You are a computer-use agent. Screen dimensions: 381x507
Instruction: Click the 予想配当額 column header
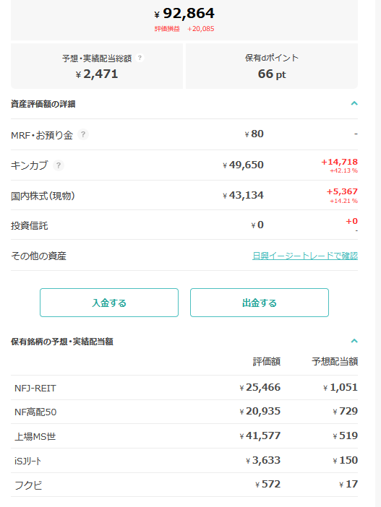click(x=335, y=362)
